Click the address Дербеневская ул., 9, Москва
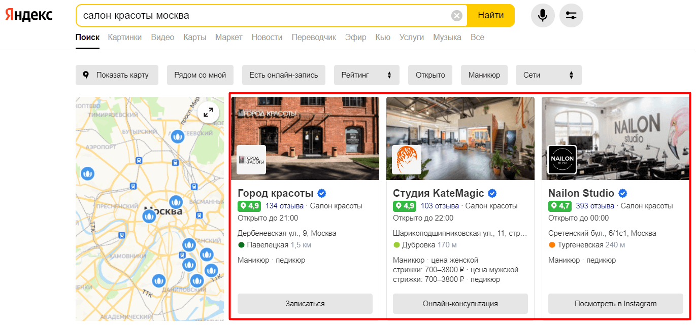Image resolution: width=696 pixels, height=326 pixels. tap(287, 233)
